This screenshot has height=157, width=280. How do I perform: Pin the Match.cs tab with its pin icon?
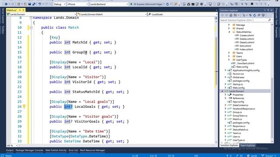pyautogui.click(x=20, y=10)
